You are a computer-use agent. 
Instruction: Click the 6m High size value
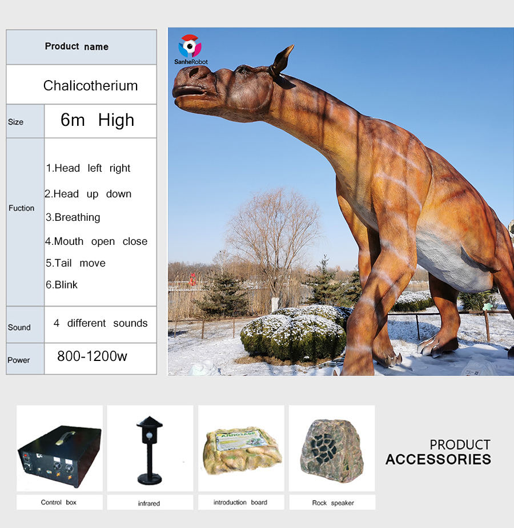pyautogui.click(x=97, y=120)
